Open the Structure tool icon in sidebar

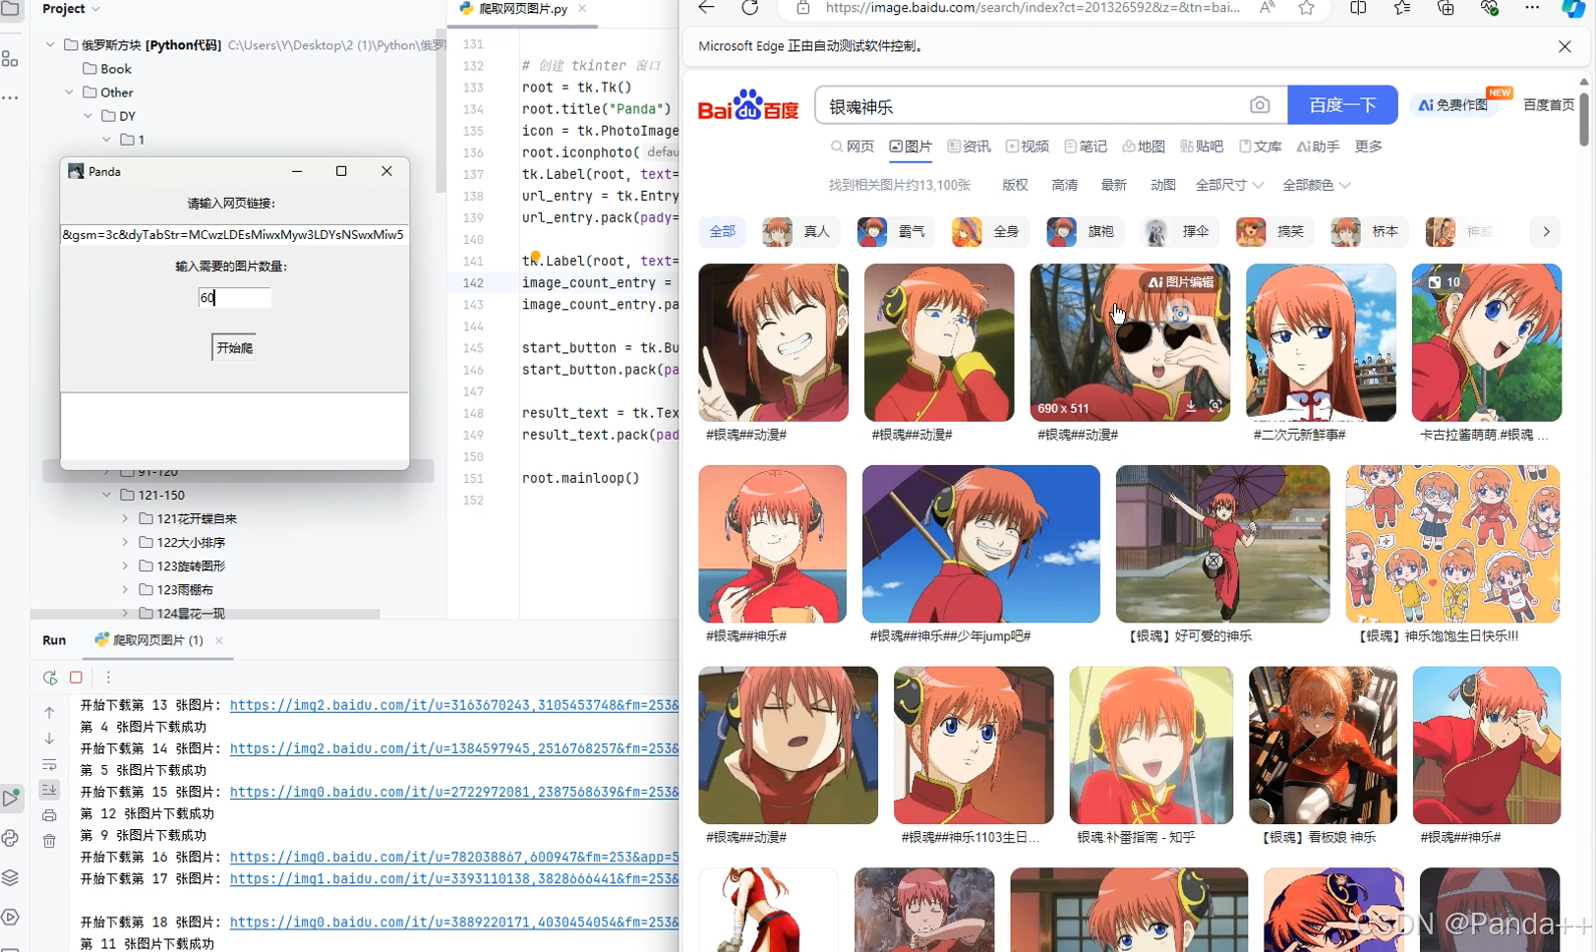(x=11, y=59)
